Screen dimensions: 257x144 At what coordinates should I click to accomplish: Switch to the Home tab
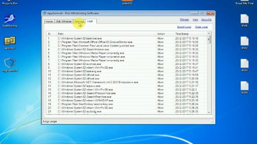tap(49, 21)
